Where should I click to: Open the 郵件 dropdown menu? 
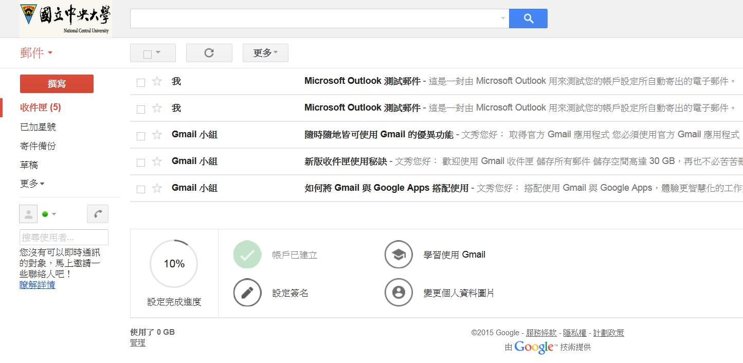click(x=36, y=53)
